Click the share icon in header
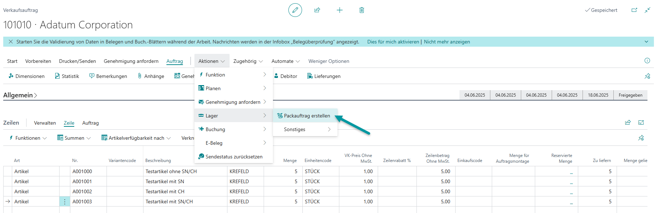The image size is (655, 213). 317,10
